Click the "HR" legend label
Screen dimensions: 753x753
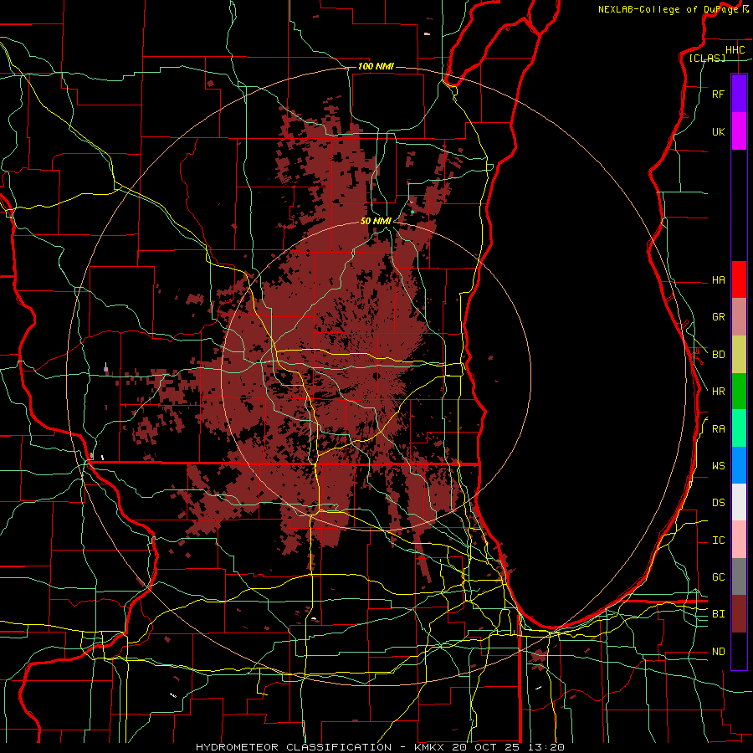718,392
